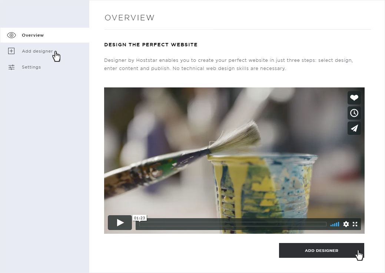This screenshot has height=273, width=385.
Task: Add video to Watch Later clock icon
Action: (354, 113)
